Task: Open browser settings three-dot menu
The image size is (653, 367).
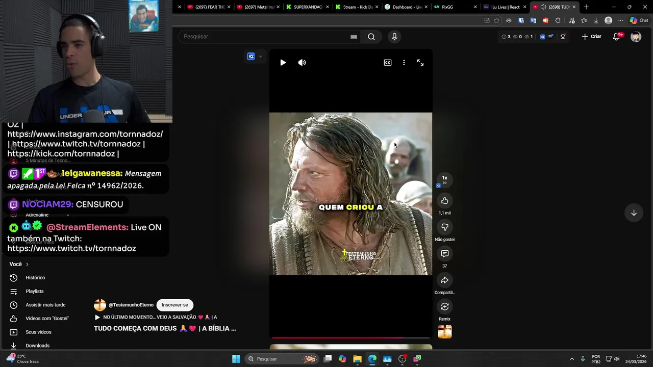Action: (620, 20)
